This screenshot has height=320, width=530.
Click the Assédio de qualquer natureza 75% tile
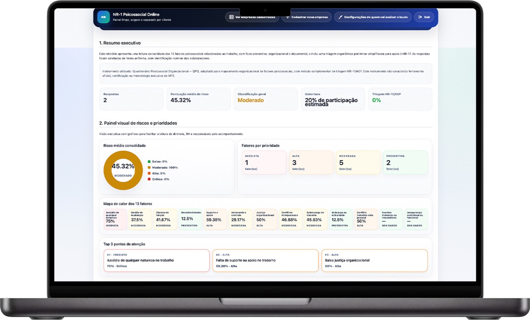pos(115,219)
